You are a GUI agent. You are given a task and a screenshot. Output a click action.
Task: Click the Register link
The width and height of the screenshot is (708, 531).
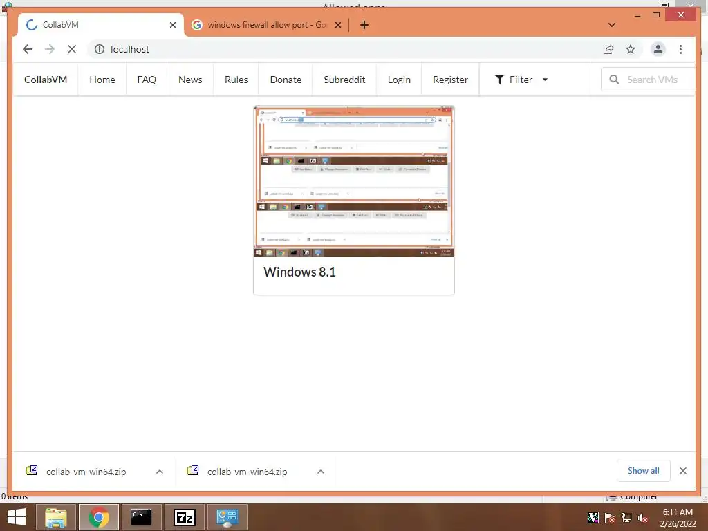[x=450, y=80]
